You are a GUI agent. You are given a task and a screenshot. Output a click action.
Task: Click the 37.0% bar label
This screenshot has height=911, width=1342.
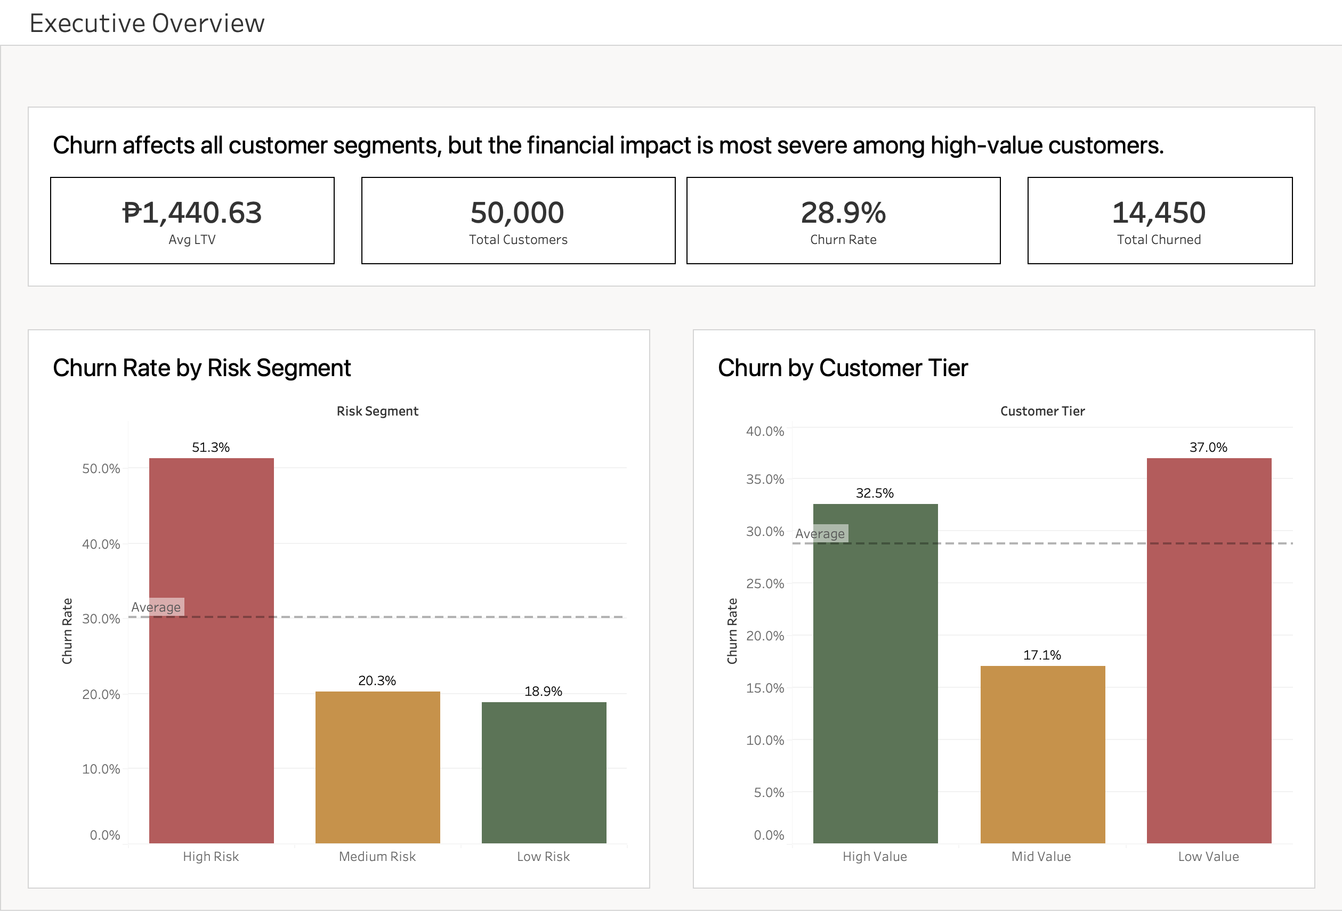pyautogui.click(x=1209, y=448)
